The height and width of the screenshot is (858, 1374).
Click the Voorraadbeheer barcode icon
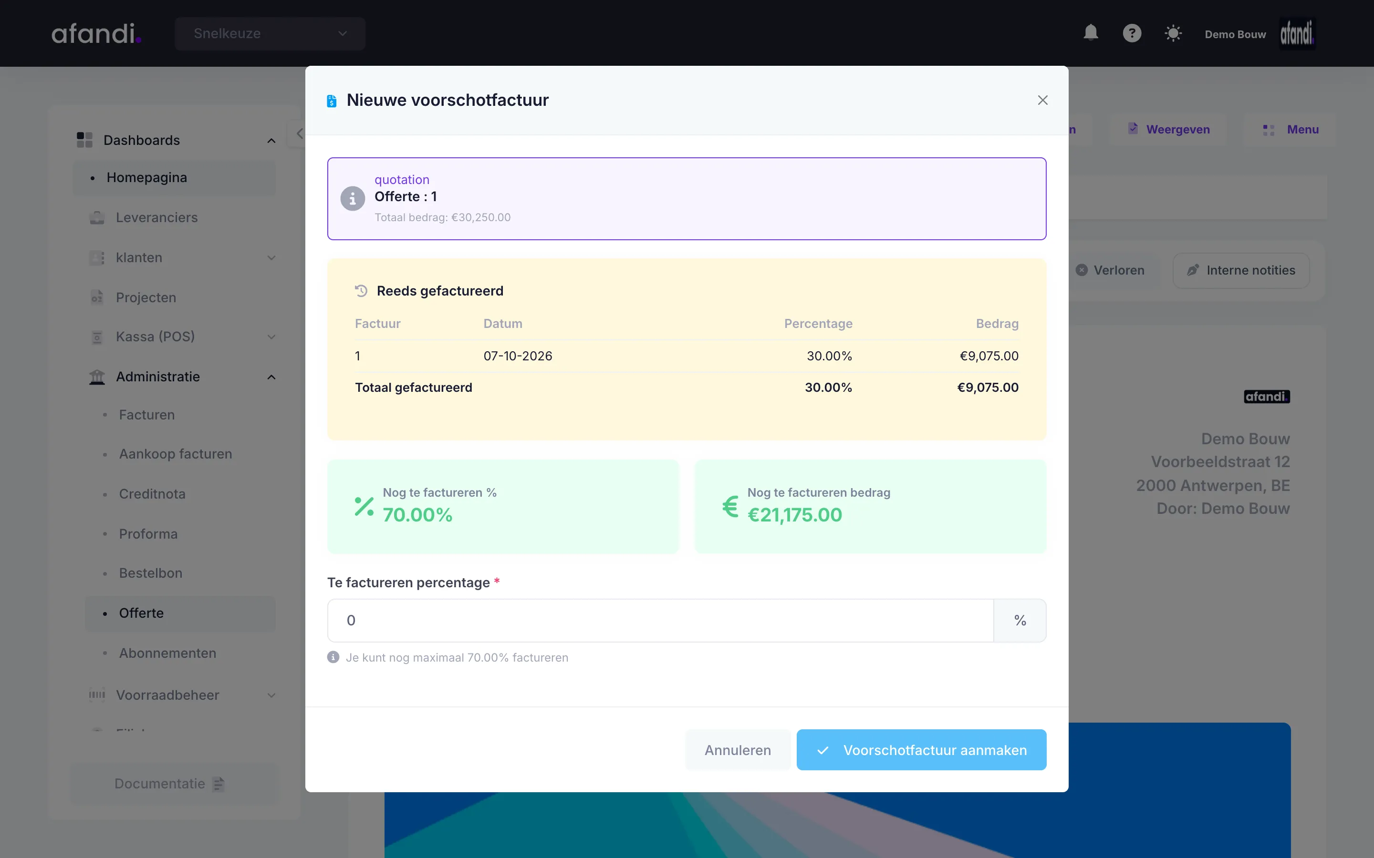point(97,695)
